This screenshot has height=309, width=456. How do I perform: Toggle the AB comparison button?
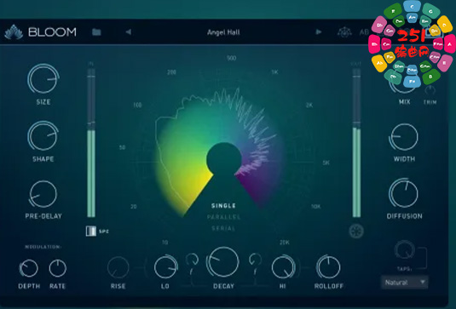pos(364,32)
